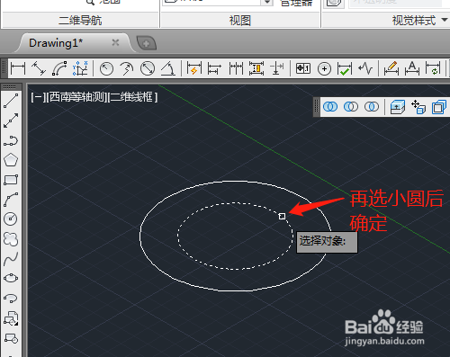Select the Jogged Linear dimension tool

point(365,68)
